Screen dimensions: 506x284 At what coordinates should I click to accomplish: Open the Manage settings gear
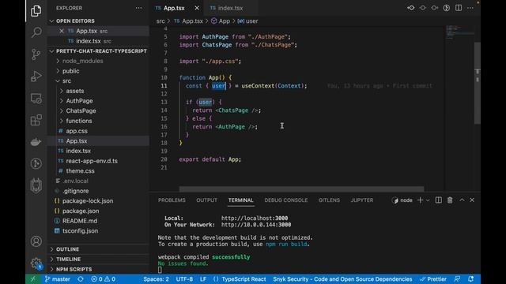pos(36,263)
